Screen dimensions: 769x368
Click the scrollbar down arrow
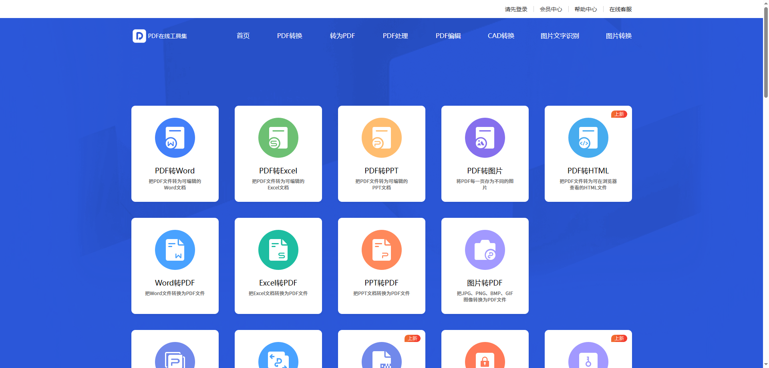pos(766,365)
